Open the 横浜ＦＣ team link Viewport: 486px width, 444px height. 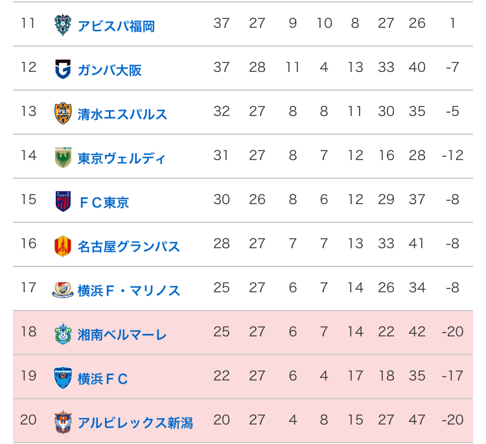(x=103, y=379)
